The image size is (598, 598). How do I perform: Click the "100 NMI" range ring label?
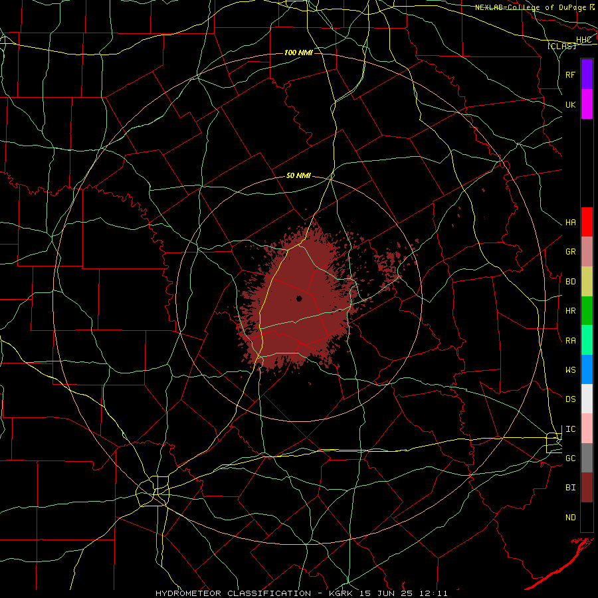[298, 52]
